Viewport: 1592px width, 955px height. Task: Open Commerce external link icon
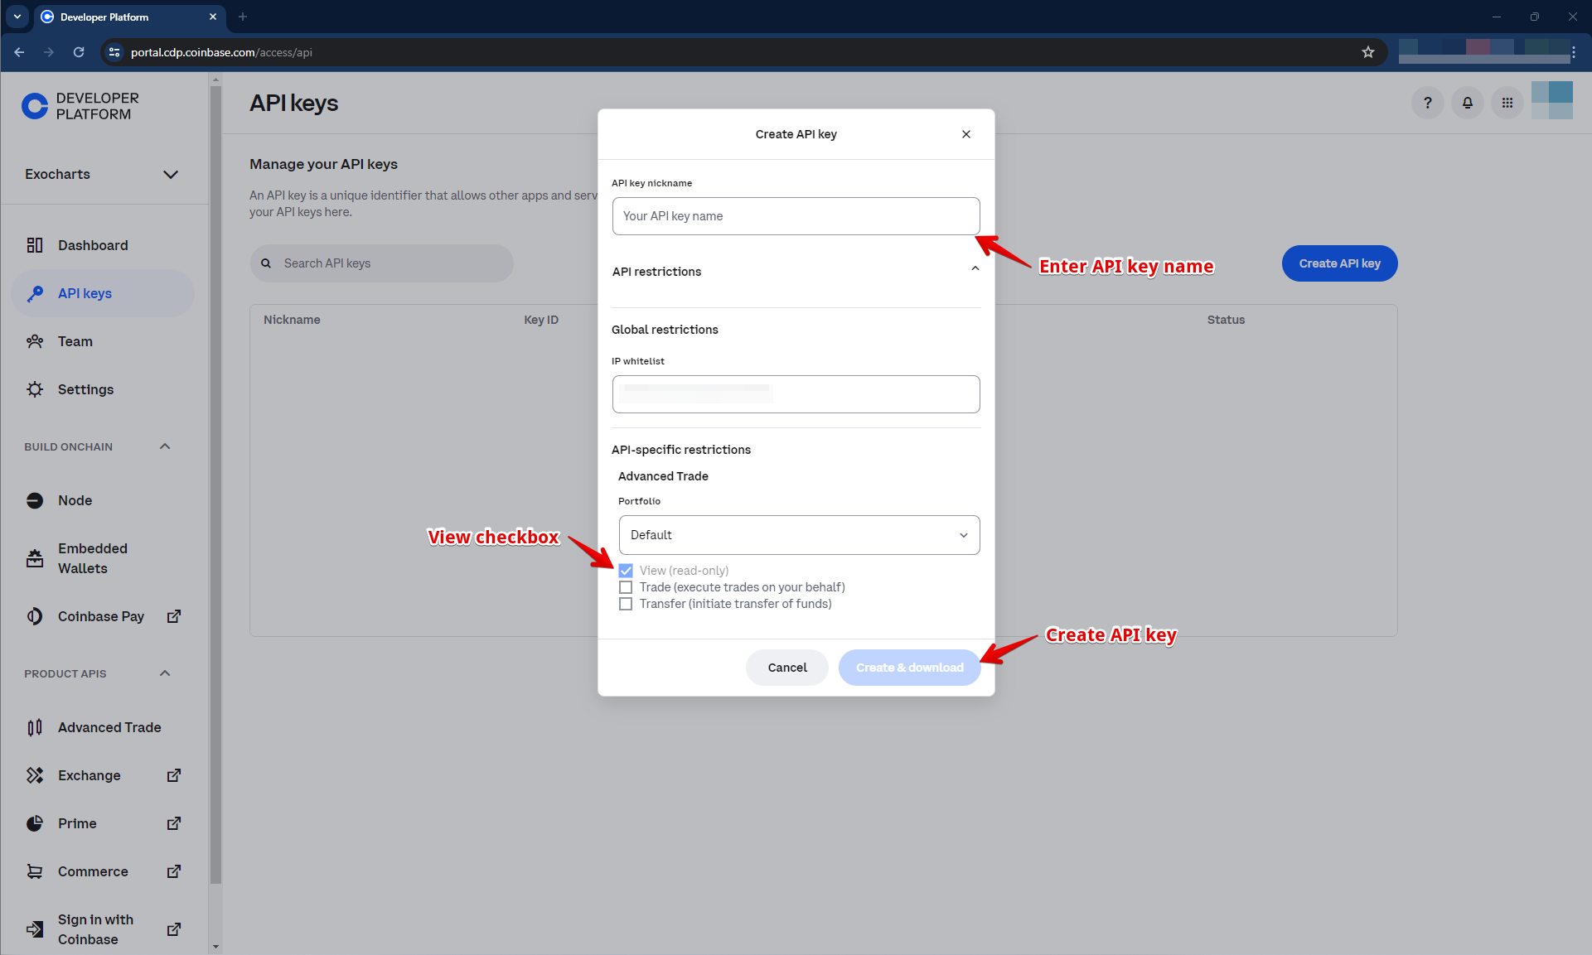point(174,871)
